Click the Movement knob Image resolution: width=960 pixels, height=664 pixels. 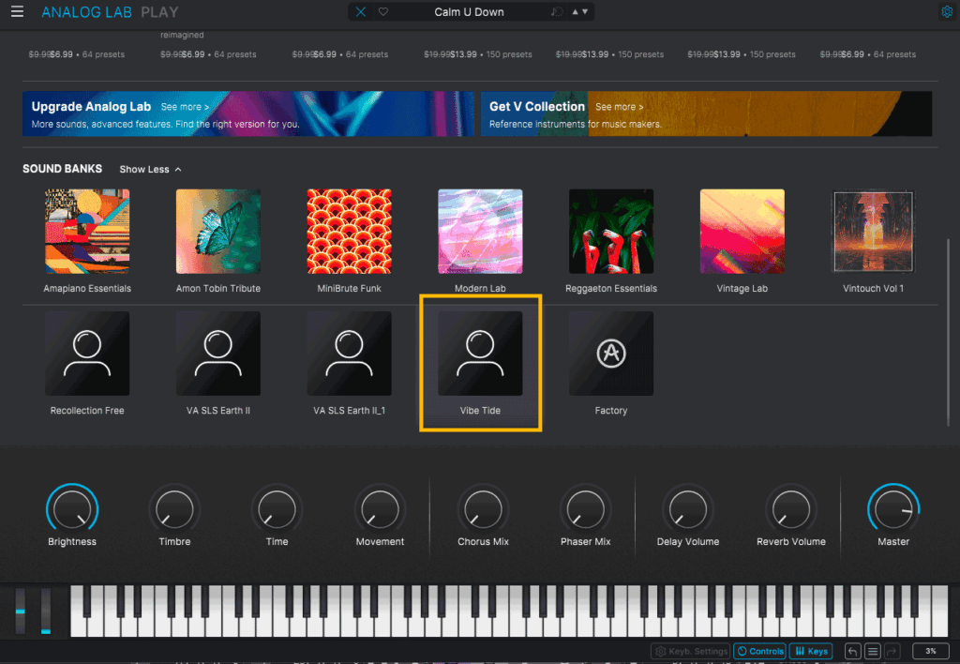click(x=380, y=509)
